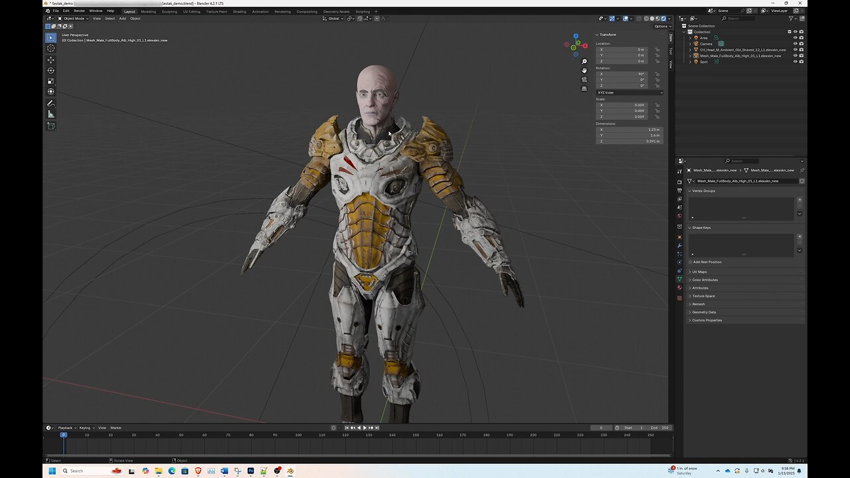850x478 pixels.
Task: Toggle lock on Location X
Action: [657, 49]
